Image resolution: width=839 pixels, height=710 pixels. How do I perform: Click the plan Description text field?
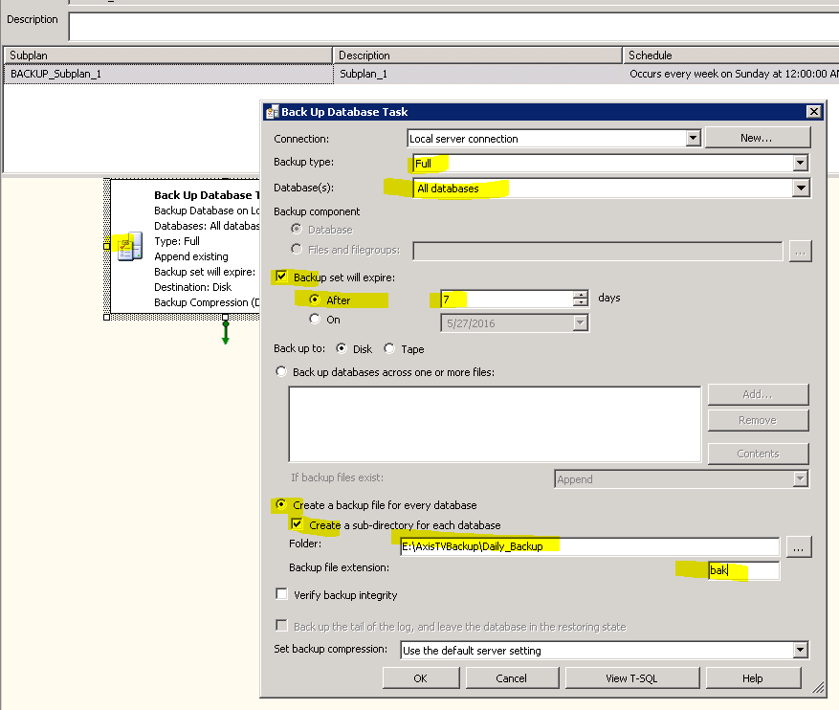453,27
